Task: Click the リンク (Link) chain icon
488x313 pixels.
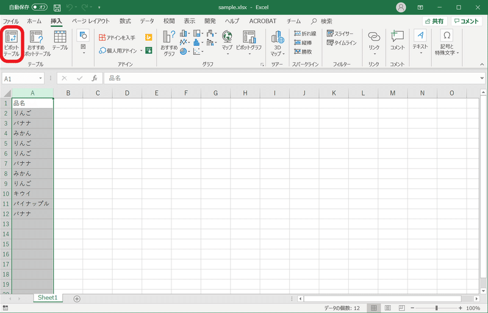Action: 374,37
